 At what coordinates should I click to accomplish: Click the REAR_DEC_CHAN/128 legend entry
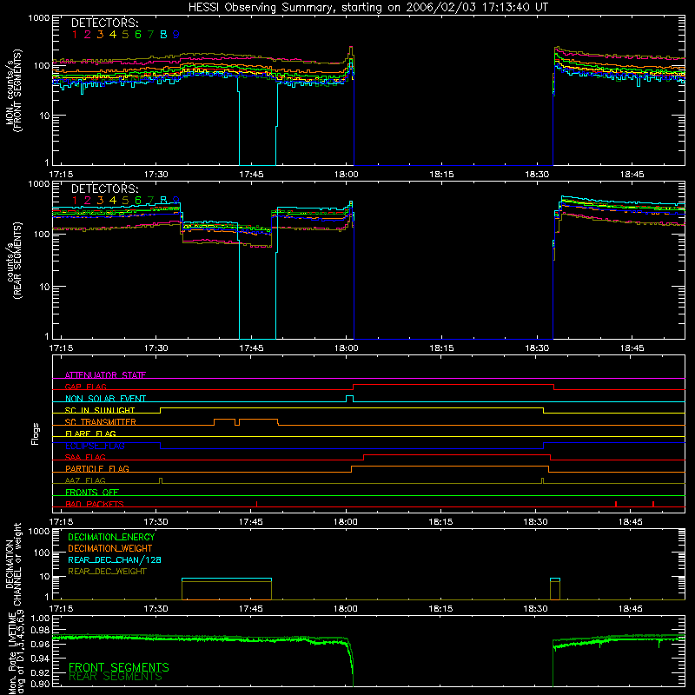pos(115,559)
